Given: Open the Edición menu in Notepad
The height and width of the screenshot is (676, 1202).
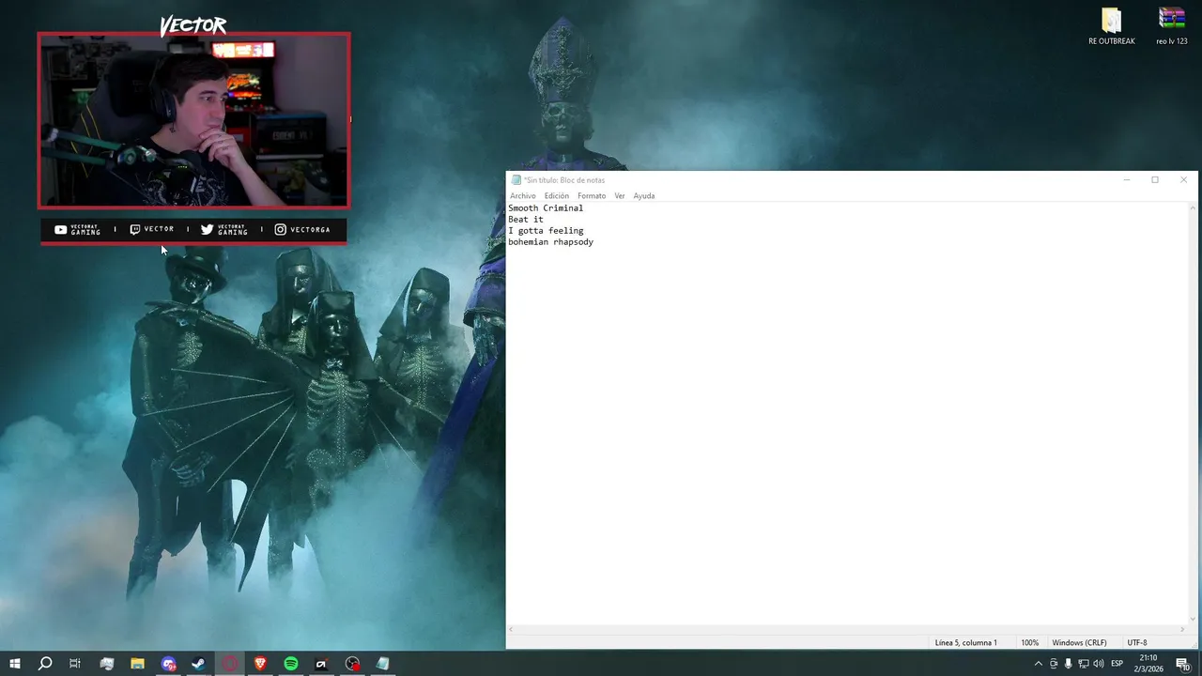Looking at the screenshot, I should pos(556,196).
